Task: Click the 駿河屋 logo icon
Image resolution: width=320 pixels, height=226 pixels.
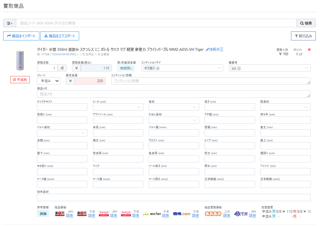Action: click(x=241, y=214)
